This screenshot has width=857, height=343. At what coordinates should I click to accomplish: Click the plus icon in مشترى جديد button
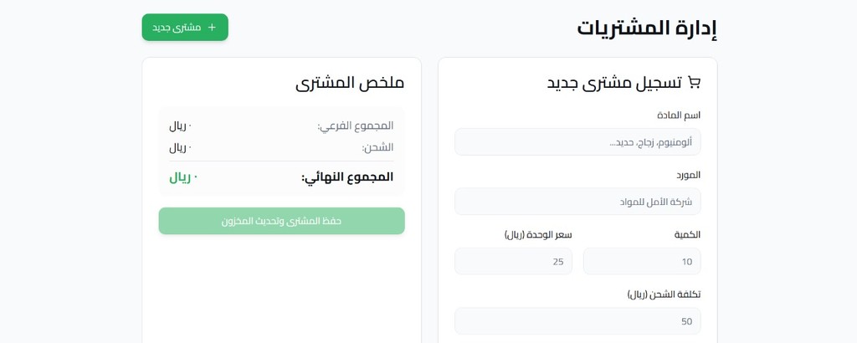click(x=212, y=27)
